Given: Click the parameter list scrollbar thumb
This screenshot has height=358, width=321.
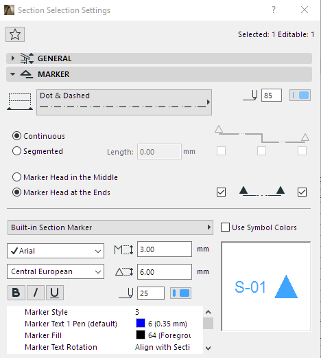Looking at the screenshot, I should pyautogui.click(x=208, y=323).
